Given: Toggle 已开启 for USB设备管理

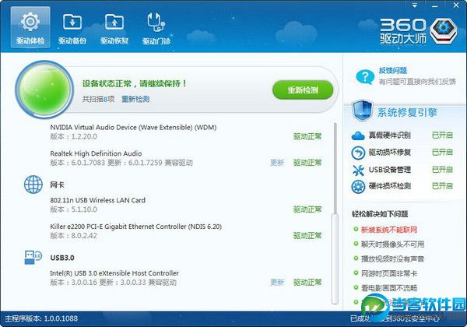Looking at the screenshot, I should coord(442,170).
